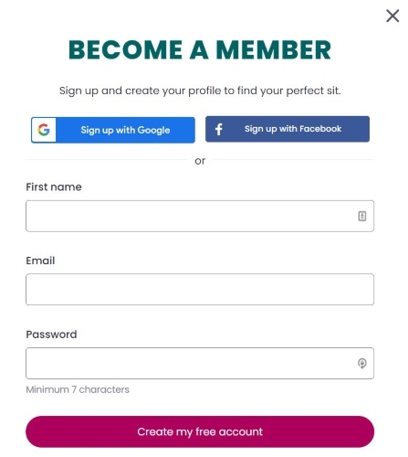Click the Password label

(x=51, y=335)
